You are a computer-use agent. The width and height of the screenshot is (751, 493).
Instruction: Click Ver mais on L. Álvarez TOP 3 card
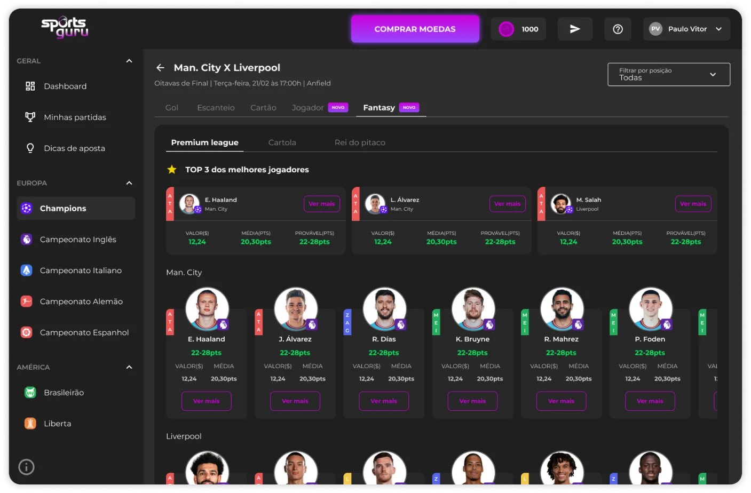[508, 204]
